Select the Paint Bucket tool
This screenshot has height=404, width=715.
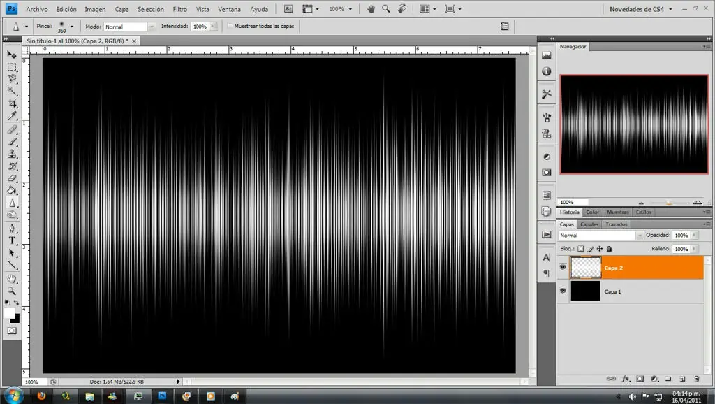(12, 190)
